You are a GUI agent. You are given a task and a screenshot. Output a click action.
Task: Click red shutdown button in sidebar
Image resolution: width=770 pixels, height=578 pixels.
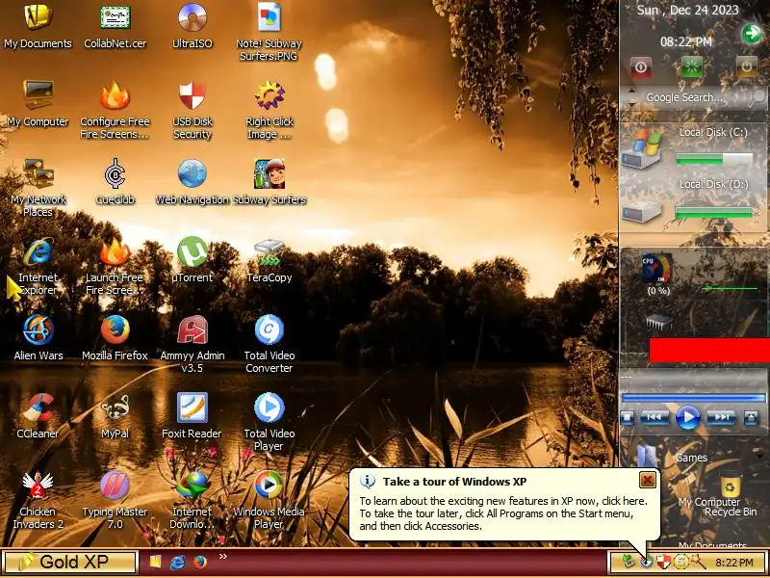coord(640,67)
